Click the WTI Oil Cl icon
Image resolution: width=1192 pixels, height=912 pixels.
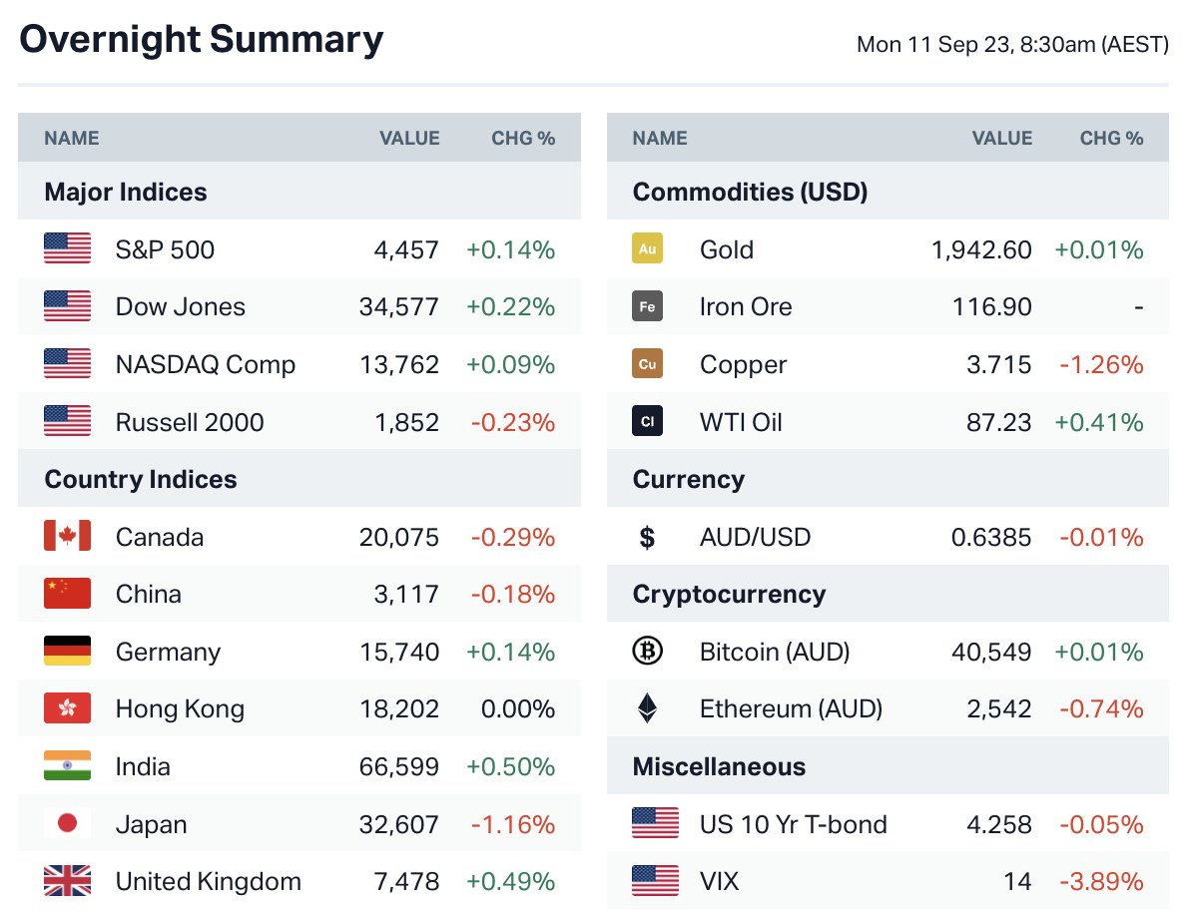click(x=647, y=422)
